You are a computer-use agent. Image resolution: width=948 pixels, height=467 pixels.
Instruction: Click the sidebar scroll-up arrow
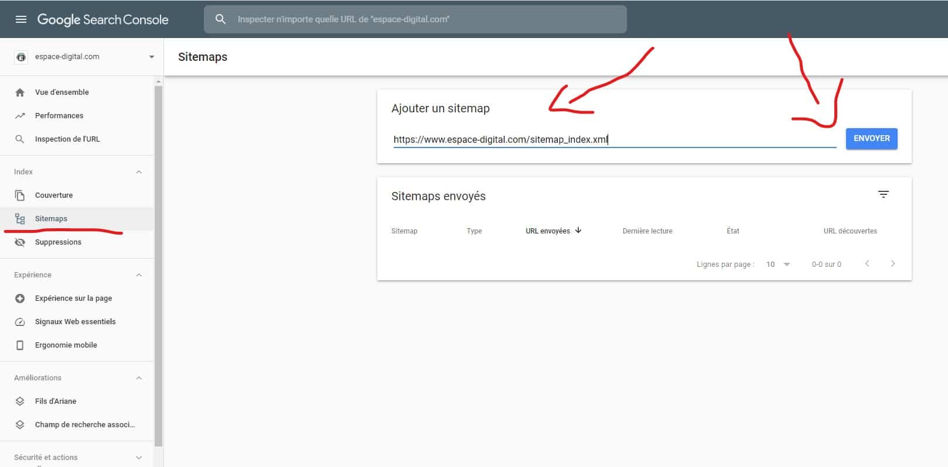click(x=158, y=81)
